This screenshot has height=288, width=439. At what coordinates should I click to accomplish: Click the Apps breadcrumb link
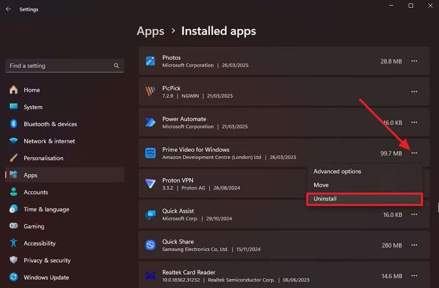click(x=150, y=31)
